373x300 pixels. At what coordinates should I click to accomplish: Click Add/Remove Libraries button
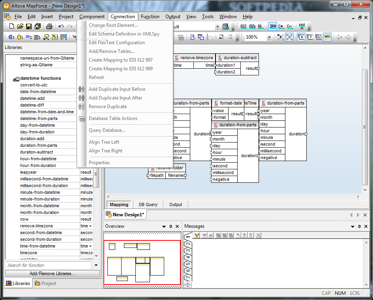(x=52, y=274)
